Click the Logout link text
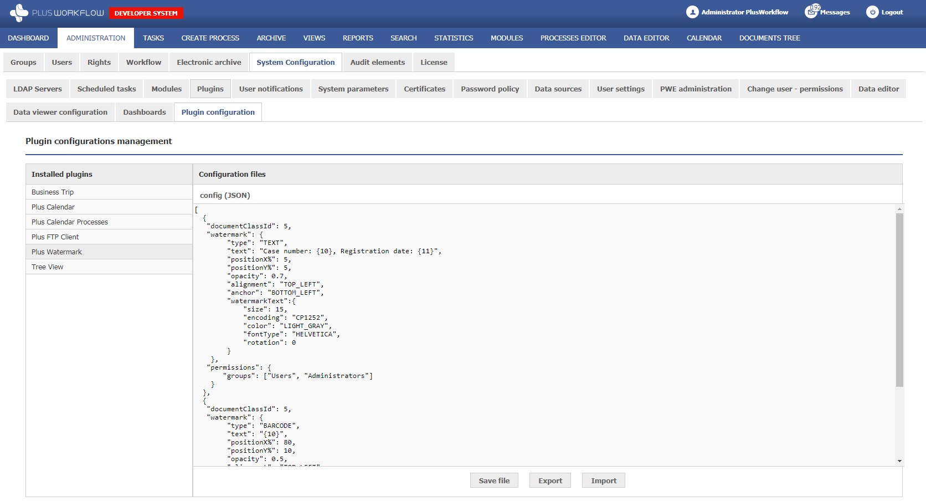Screen dimensions: 926x501 [892, 12]
